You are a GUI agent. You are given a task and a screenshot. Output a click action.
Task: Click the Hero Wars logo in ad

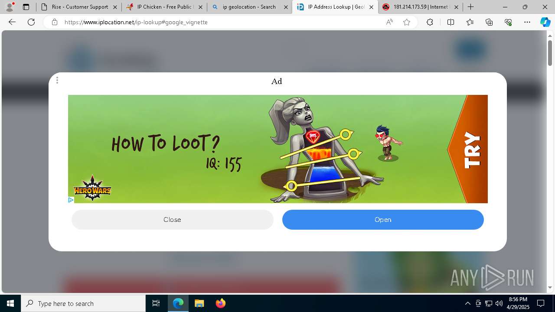click(92, 188)
